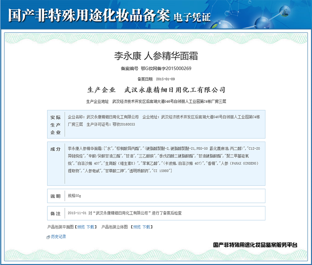The image size is (312, 265).
Task: Click the 说明 section label
Action: pyautogui.click(x=56, y=196)
